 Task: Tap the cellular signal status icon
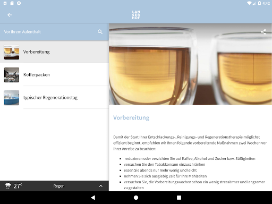pyautogui.click(x=254, y=3)
